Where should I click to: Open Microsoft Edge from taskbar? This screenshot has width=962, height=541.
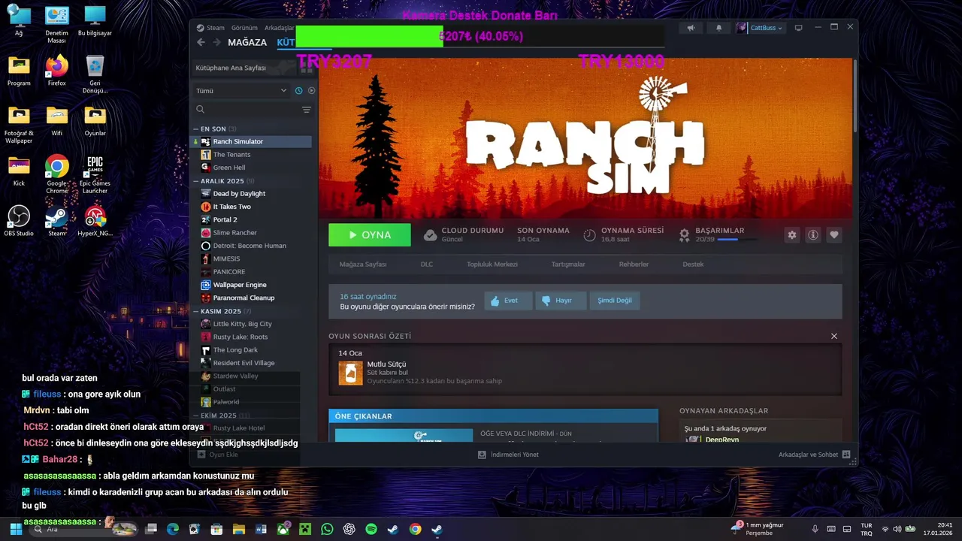coord(173,529)
